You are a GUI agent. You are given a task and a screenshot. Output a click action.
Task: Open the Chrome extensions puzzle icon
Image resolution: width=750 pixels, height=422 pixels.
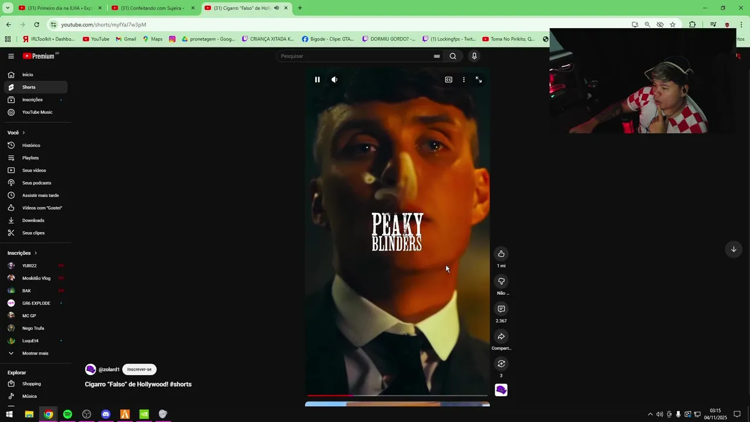pyautogui.click(x=693, y=25)
